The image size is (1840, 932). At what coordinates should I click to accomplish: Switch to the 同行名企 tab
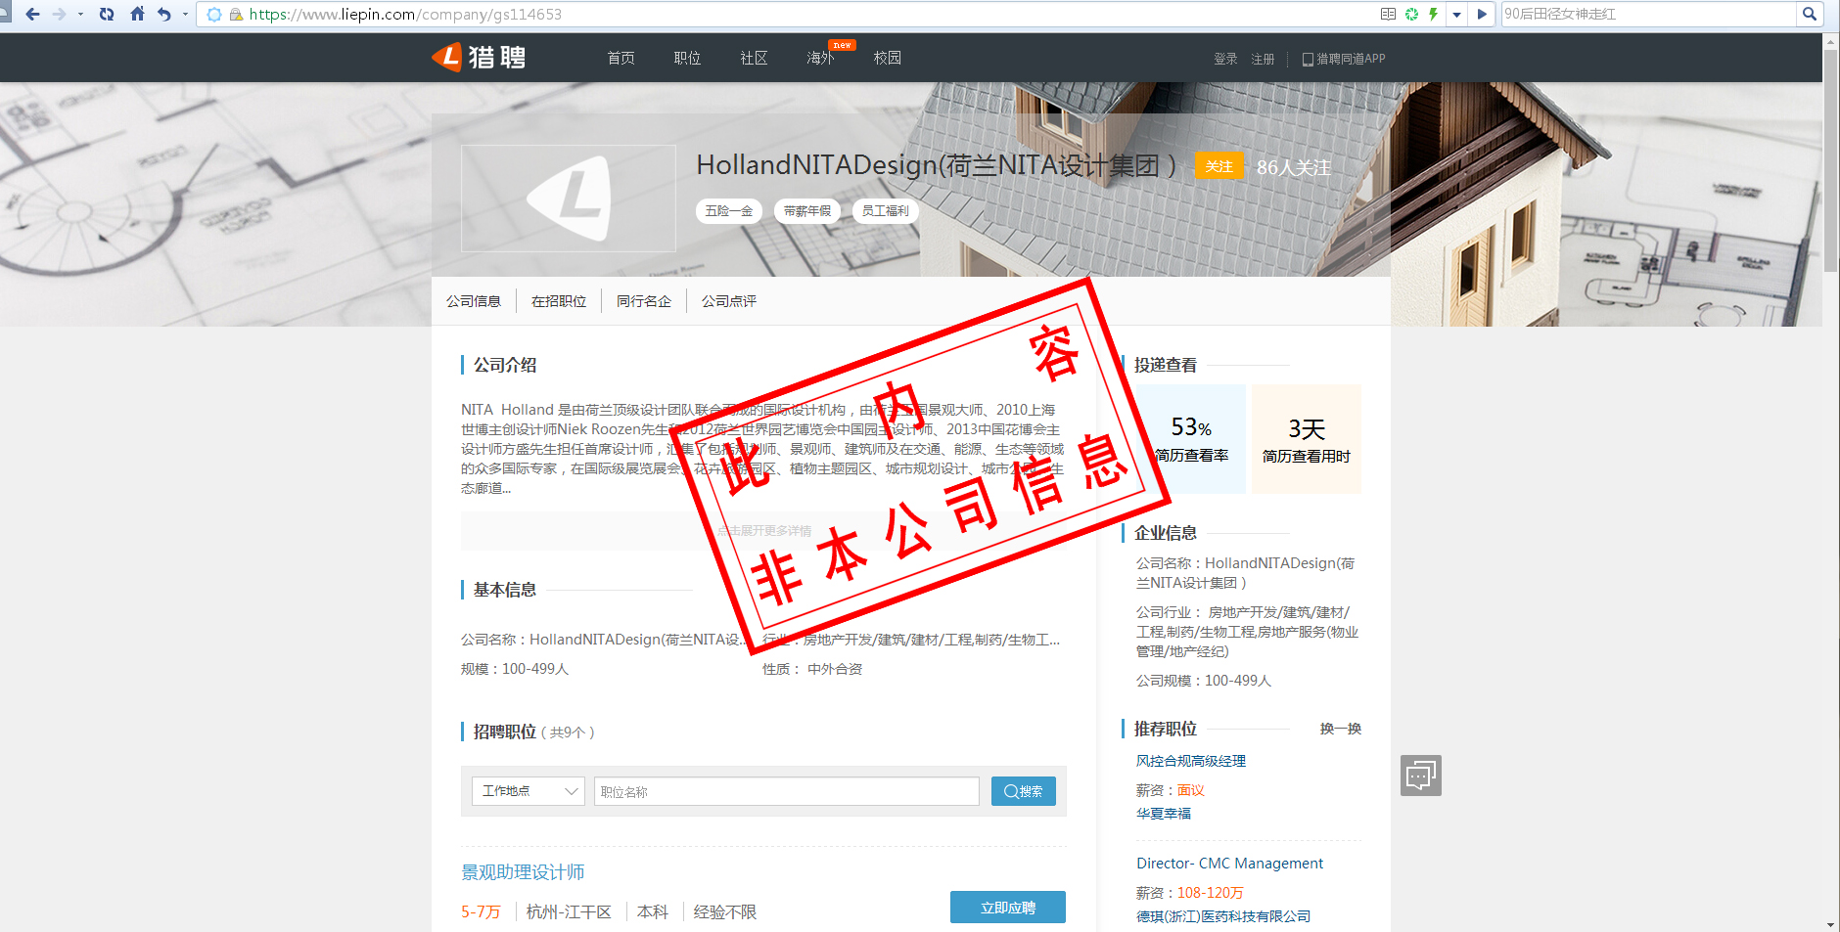point(644,301)
